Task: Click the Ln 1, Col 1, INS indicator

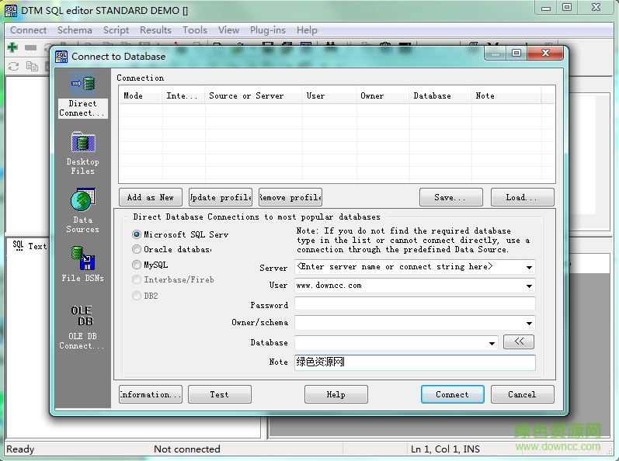Action: [x=445, y=449]
